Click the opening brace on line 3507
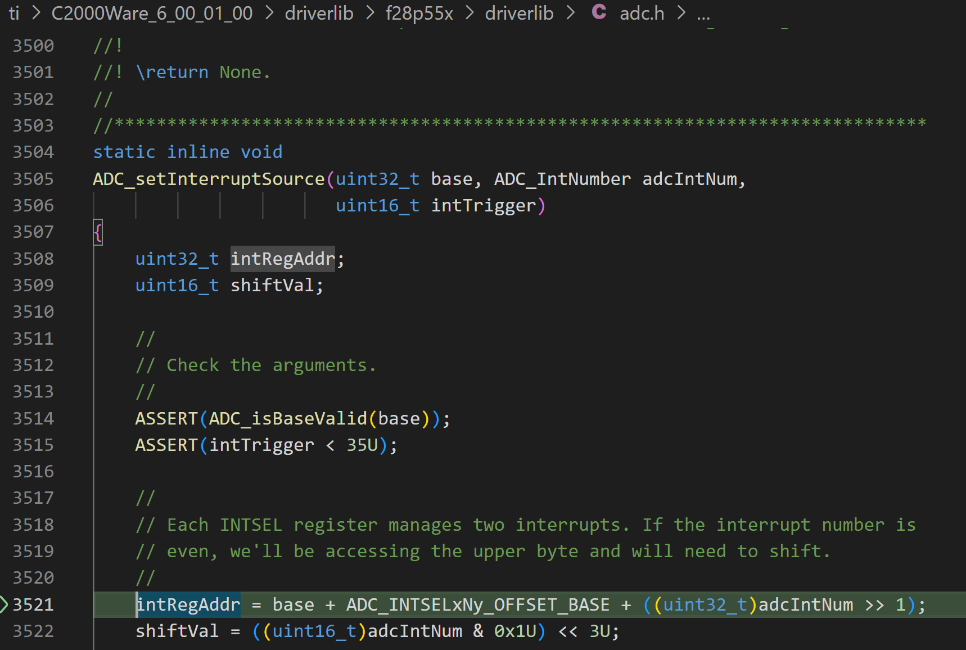 click(98, 232)
